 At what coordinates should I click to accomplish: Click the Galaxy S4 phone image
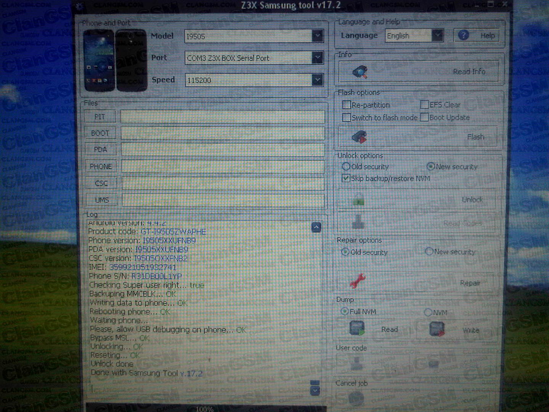[115, 60]
